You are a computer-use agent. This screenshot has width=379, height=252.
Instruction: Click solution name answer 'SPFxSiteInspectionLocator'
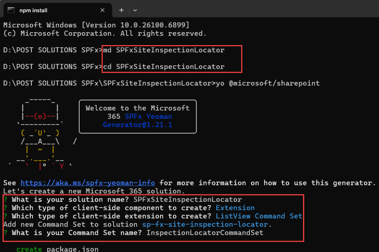point(188,200)
